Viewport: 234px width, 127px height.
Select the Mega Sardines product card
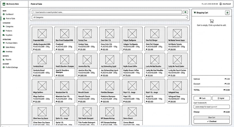coord(42,91)
